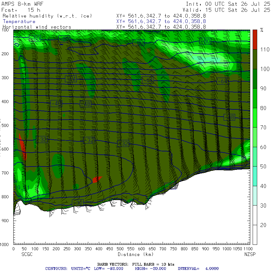Select the "550" distance axis label
Viewport: 272px width, 272px height.
click(x=131, y=249)
